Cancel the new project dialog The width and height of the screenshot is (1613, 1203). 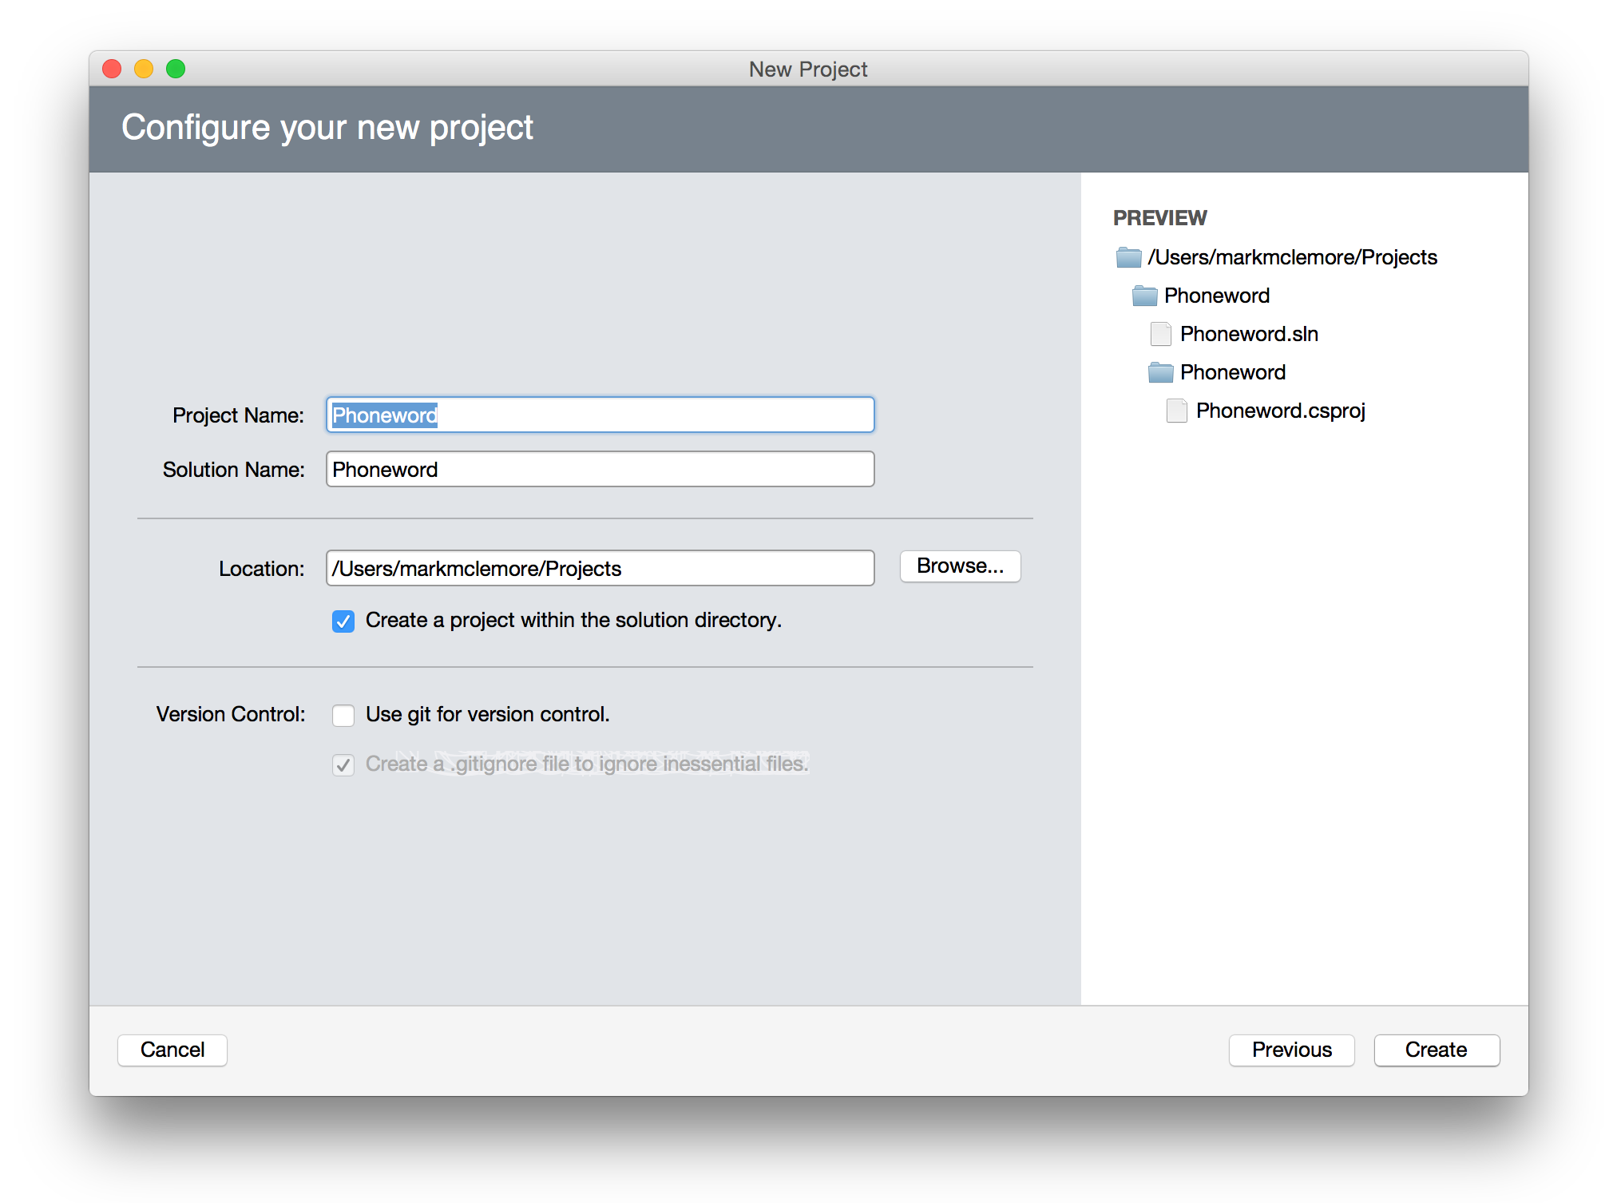point(172,1050)
